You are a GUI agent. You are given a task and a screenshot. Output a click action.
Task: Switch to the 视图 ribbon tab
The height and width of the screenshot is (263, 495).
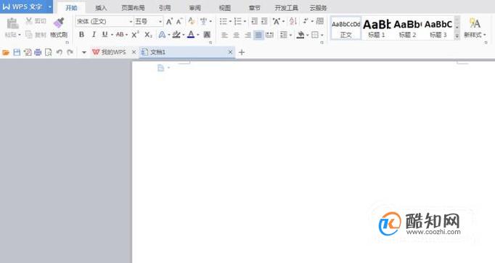tap(225, 8)
